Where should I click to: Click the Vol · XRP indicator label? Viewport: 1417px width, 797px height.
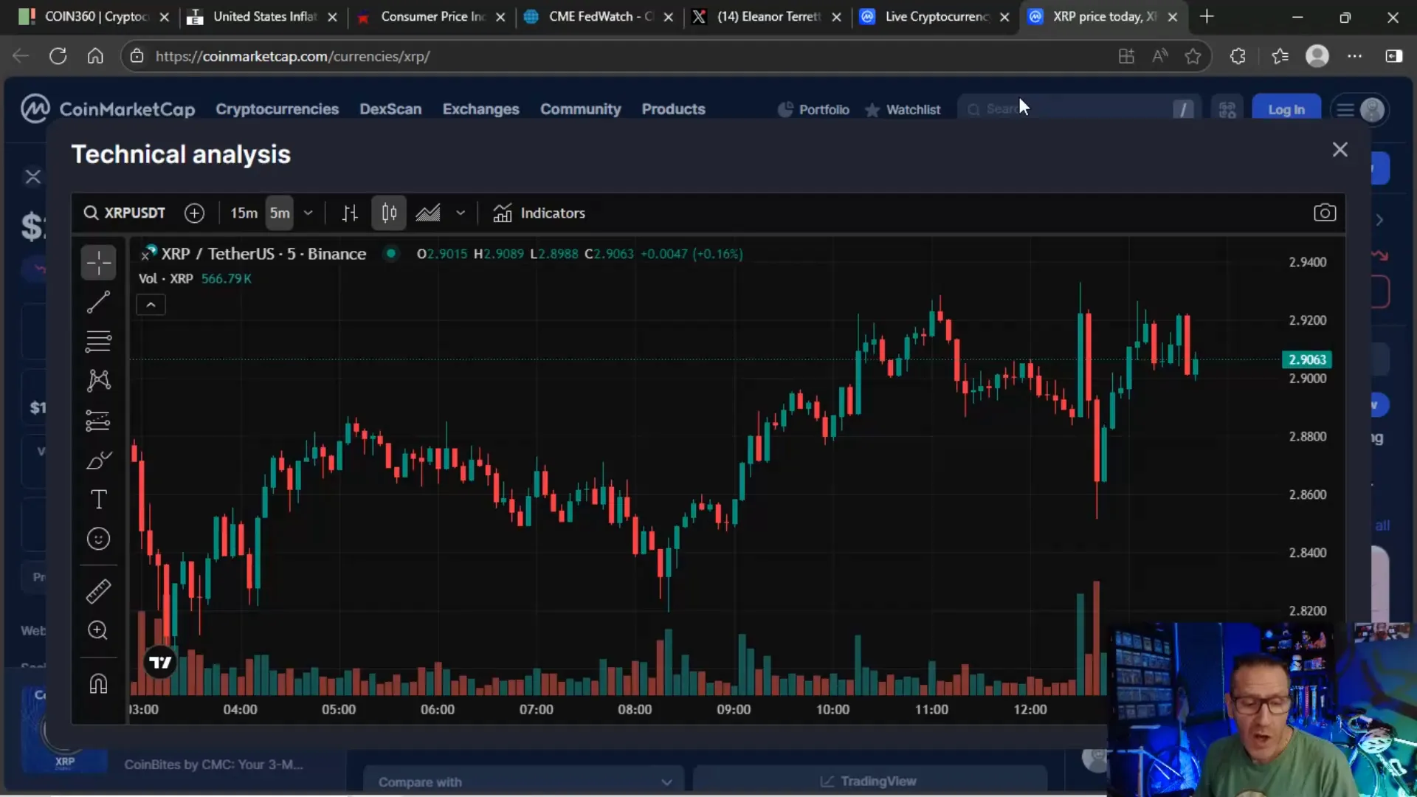(166, 279)
